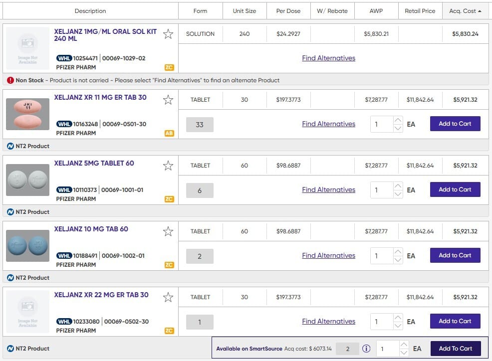Viewport: 492px width, 361px height.
Task: Find Alternatives for XELJANZ oral solution kit
Action: 328,58
